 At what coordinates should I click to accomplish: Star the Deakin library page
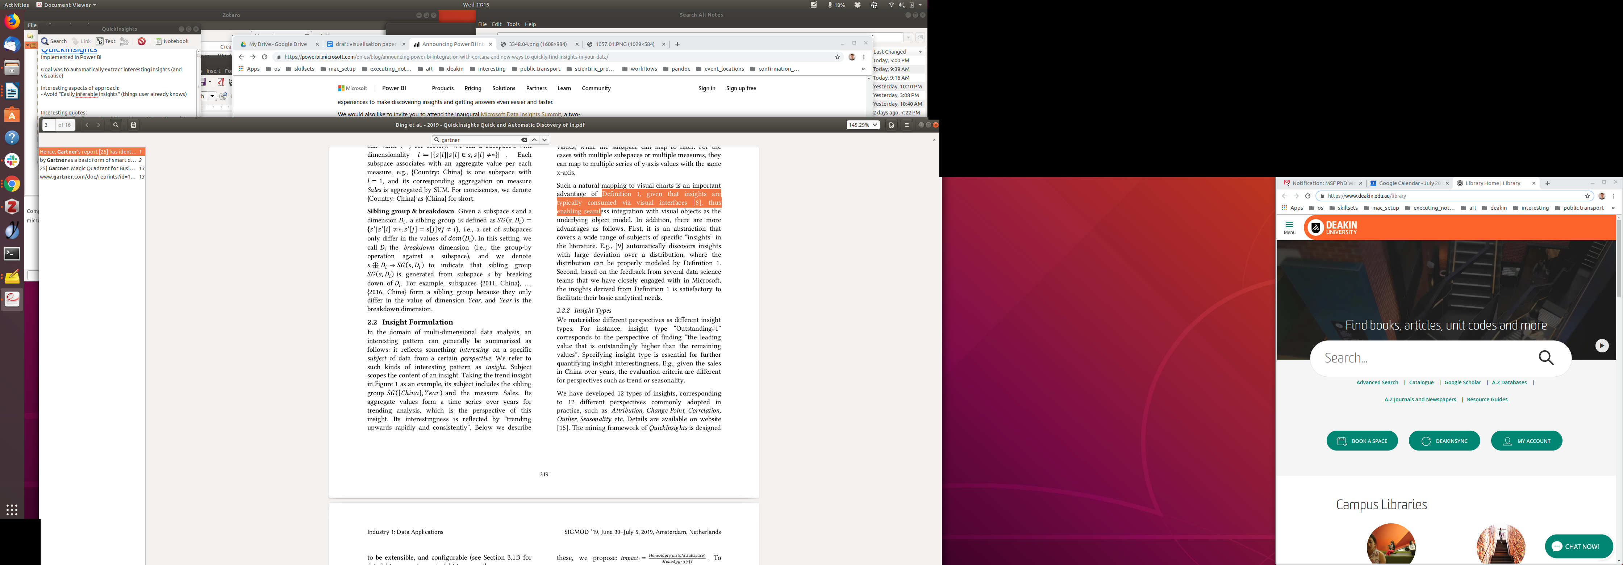[1588, 196]
